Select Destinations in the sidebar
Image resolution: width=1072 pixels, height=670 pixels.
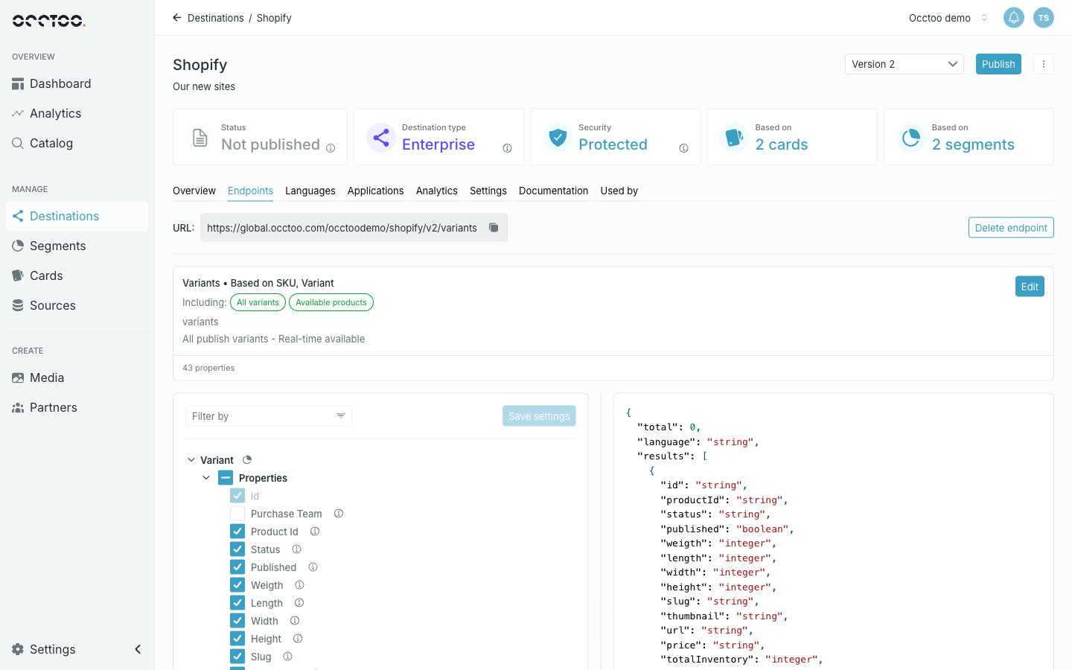click(x=77, y=216)
